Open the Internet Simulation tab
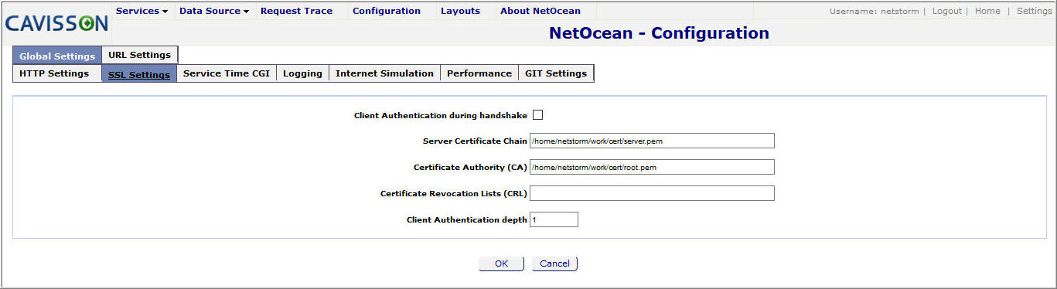The height and width of the screenshot is (289, 1057). point(384,73)
